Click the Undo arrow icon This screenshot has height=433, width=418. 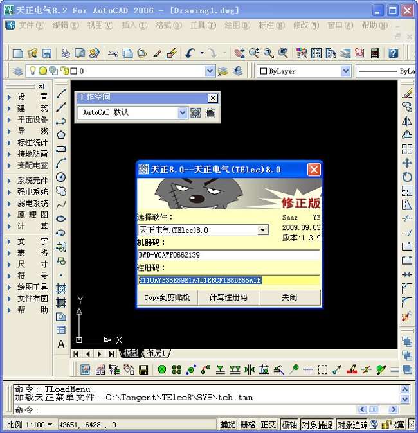pos(190,53)
